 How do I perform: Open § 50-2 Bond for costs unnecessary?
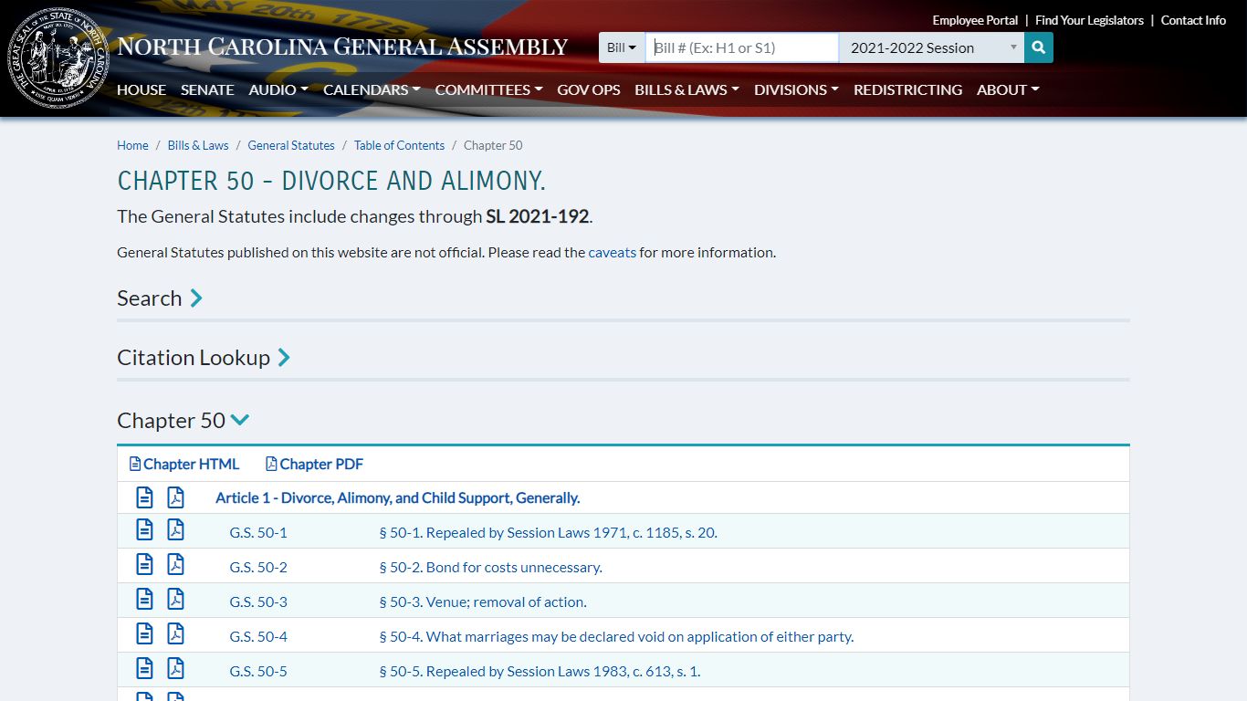coord(490,567)
